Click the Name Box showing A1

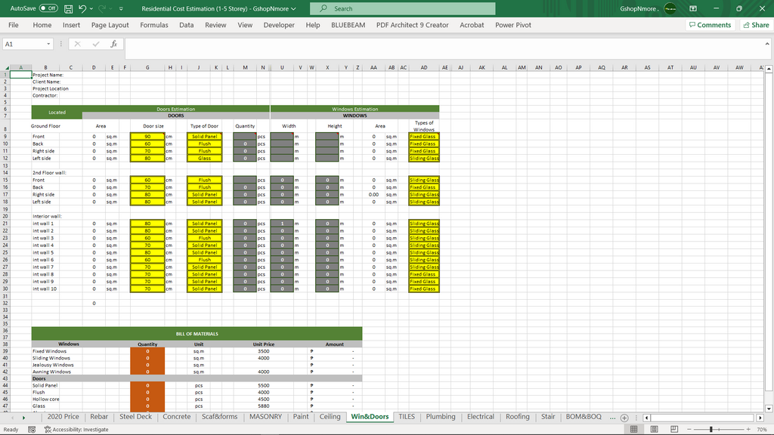23,44
